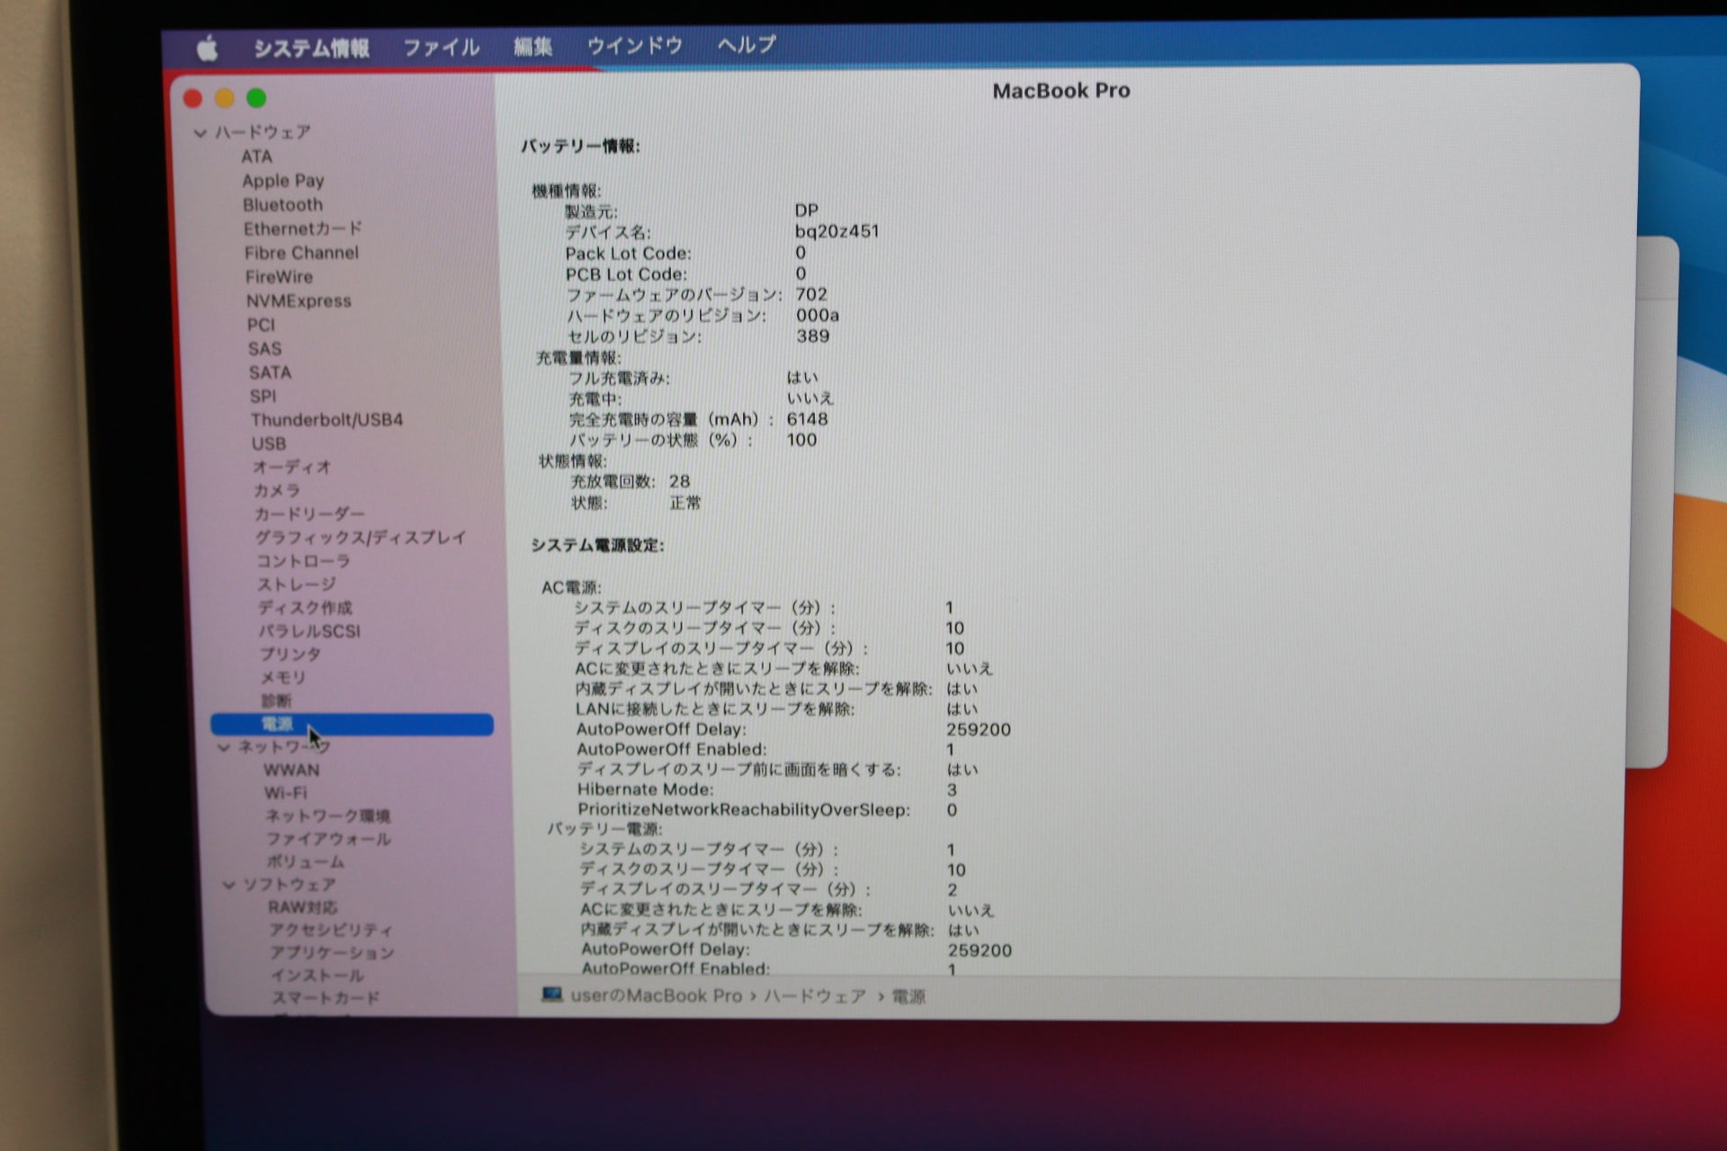Collapse the ソフトウェア section
Viewport: 1727px width, 1151px height.
[228, 885]
